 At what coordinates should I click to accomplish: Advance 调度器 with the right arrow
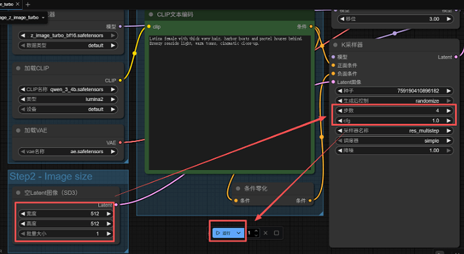coord(449,141)
